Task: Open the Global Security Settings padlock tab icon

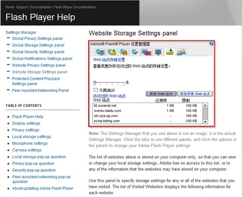Action: (x=123, y=52)
